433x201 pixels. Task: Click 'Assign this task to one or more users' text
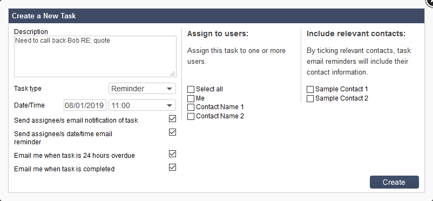click(x=236, y=56)
